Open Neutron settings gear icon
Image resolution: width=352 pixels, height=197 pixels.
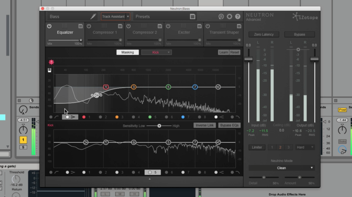229,16
